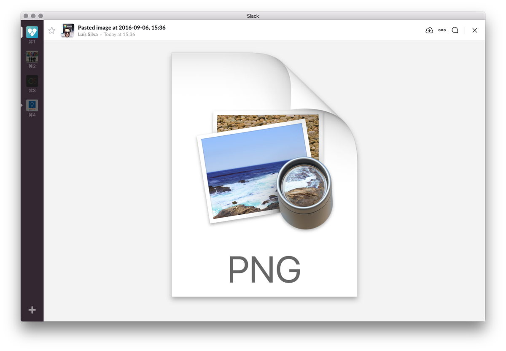Switch to first workspace labeled ⌘1

32,32
